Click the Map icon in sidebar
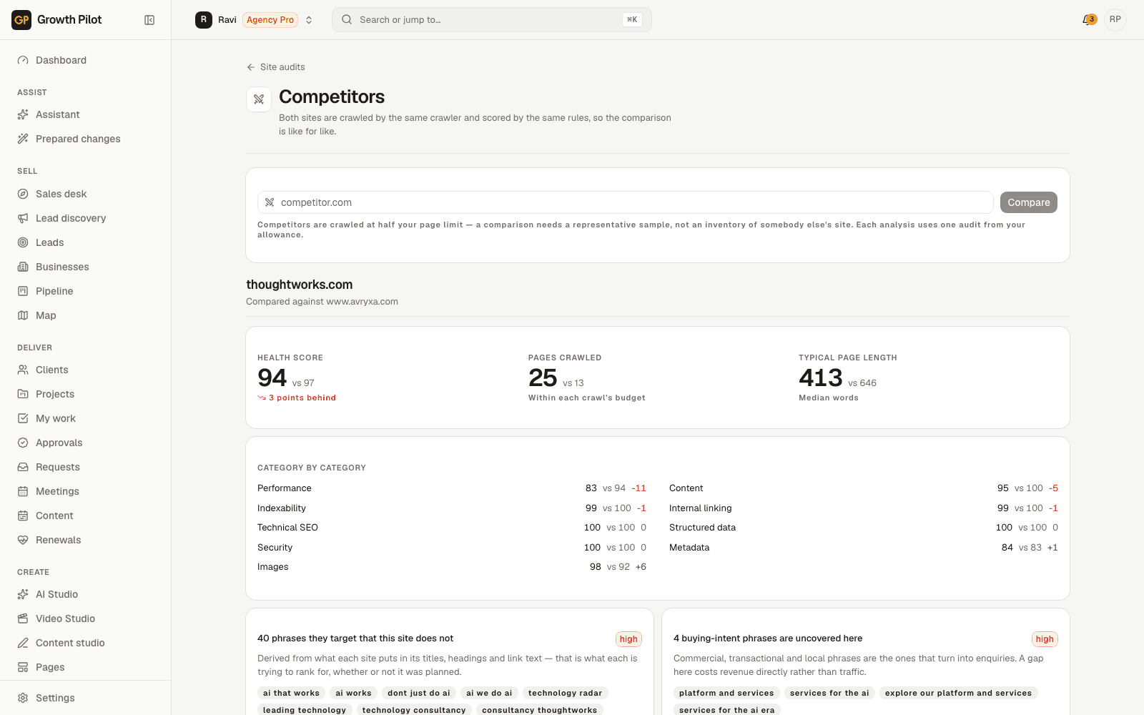The height and width of the screenshot is (715, 1144). coord(23,315)
